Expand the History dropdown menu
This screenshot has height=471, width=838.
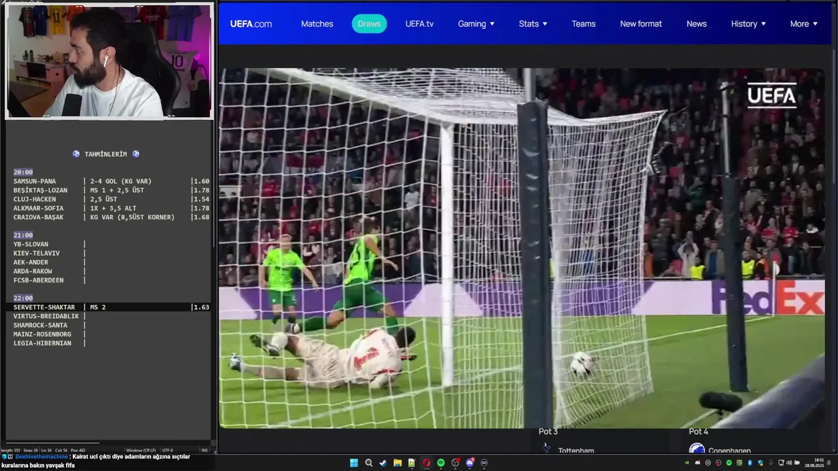point(748,24)
